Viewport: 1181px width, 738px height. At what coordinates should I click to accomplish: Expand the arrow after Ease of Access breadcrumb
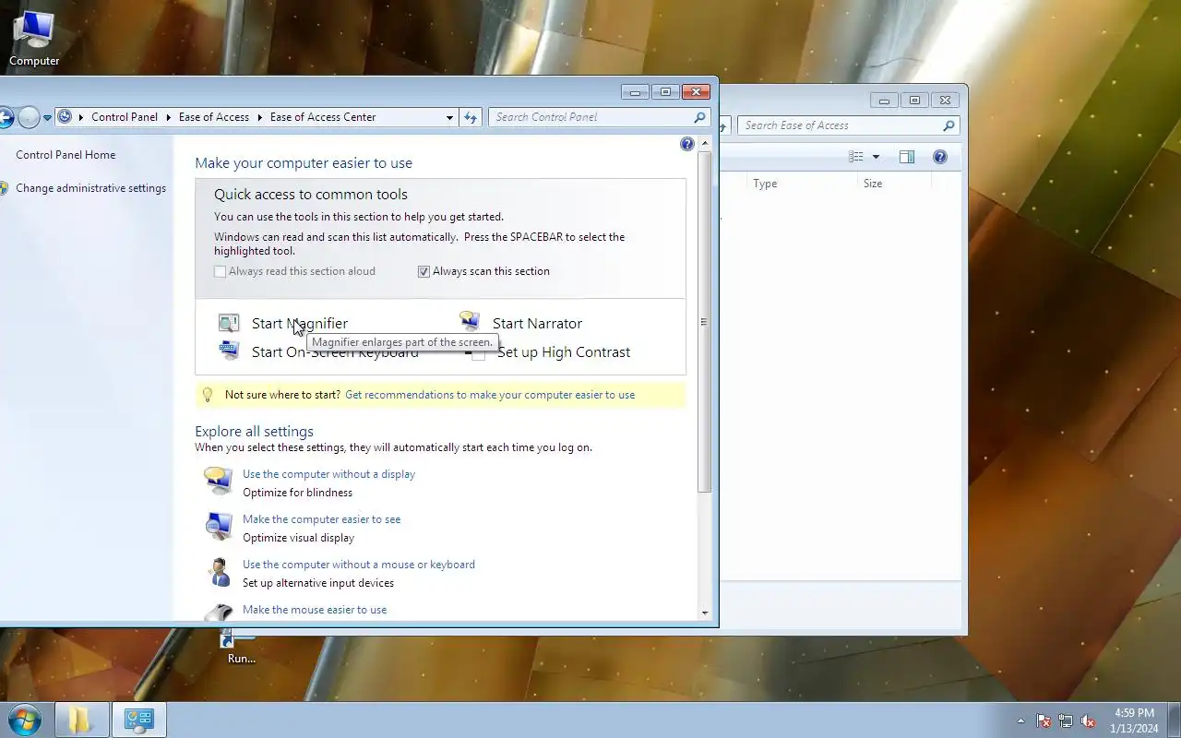pyautogui.click(x=259, y=117)
